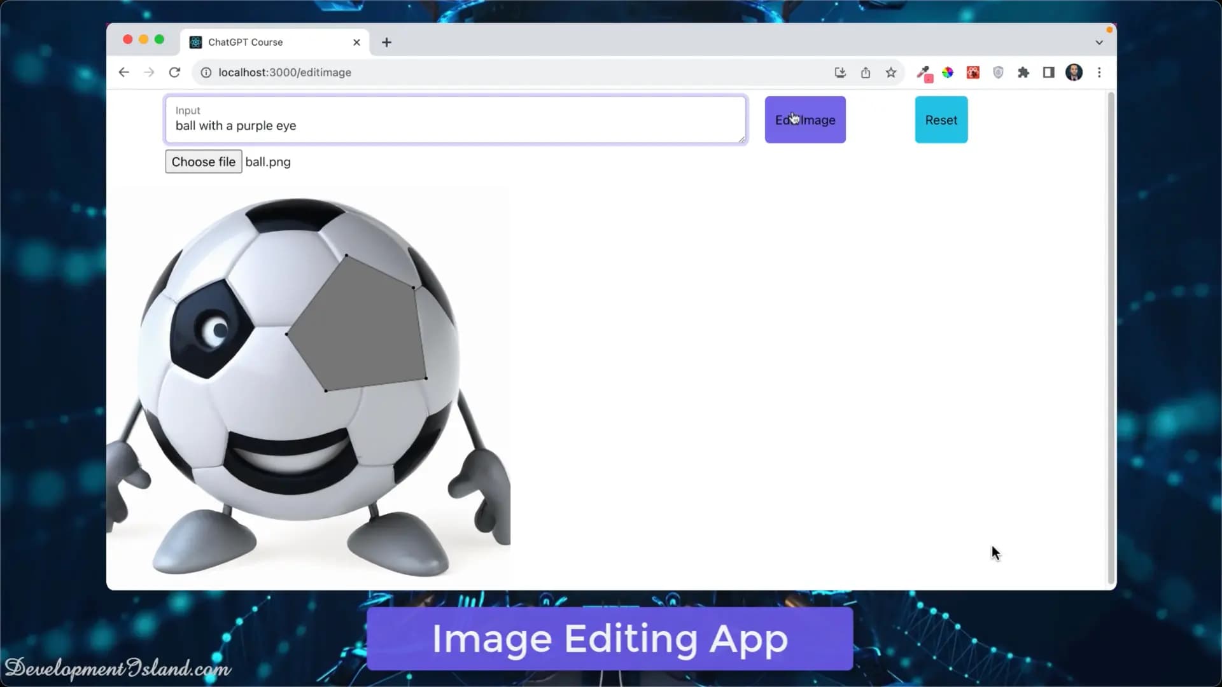Screen dimensions: 1222x687
Task: Click the red extension icon in the toolbar
Action: coord(973,73)
